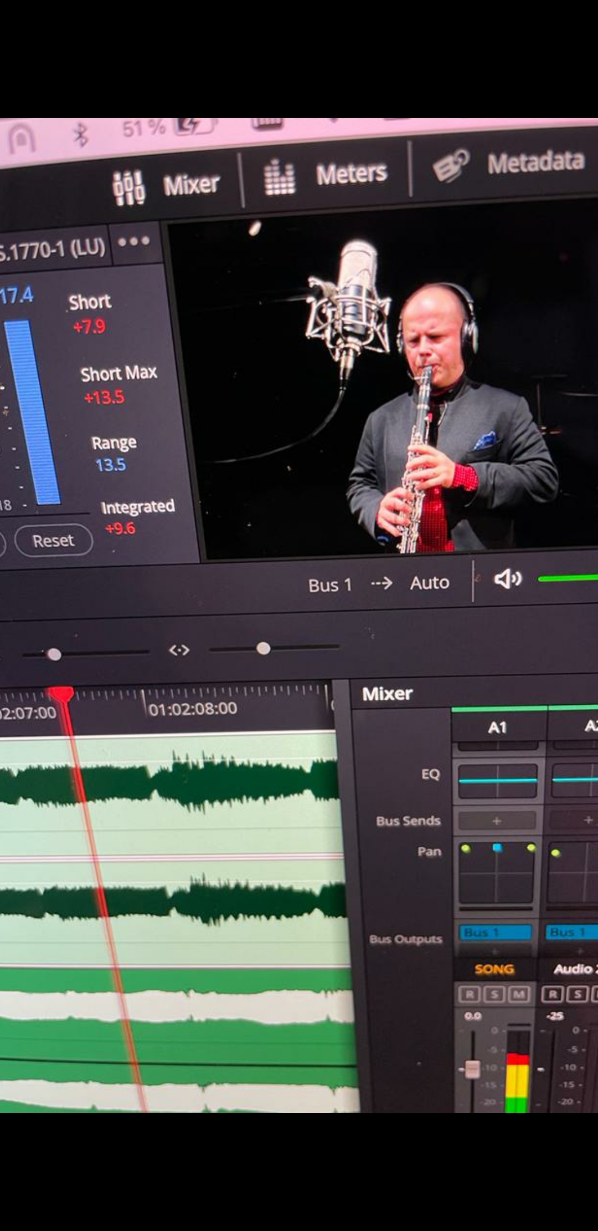Click the Range value 13.5
Viewport: 598px width, 1231px height.
[111, 465]
